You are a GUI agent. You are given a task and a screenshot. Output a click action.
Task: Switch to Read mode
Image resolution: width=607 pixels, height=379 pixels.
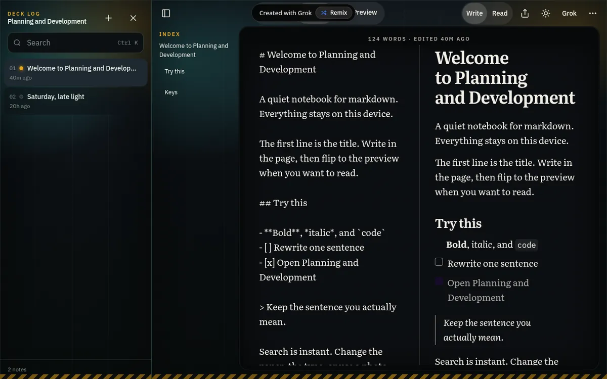coord(500,13)
